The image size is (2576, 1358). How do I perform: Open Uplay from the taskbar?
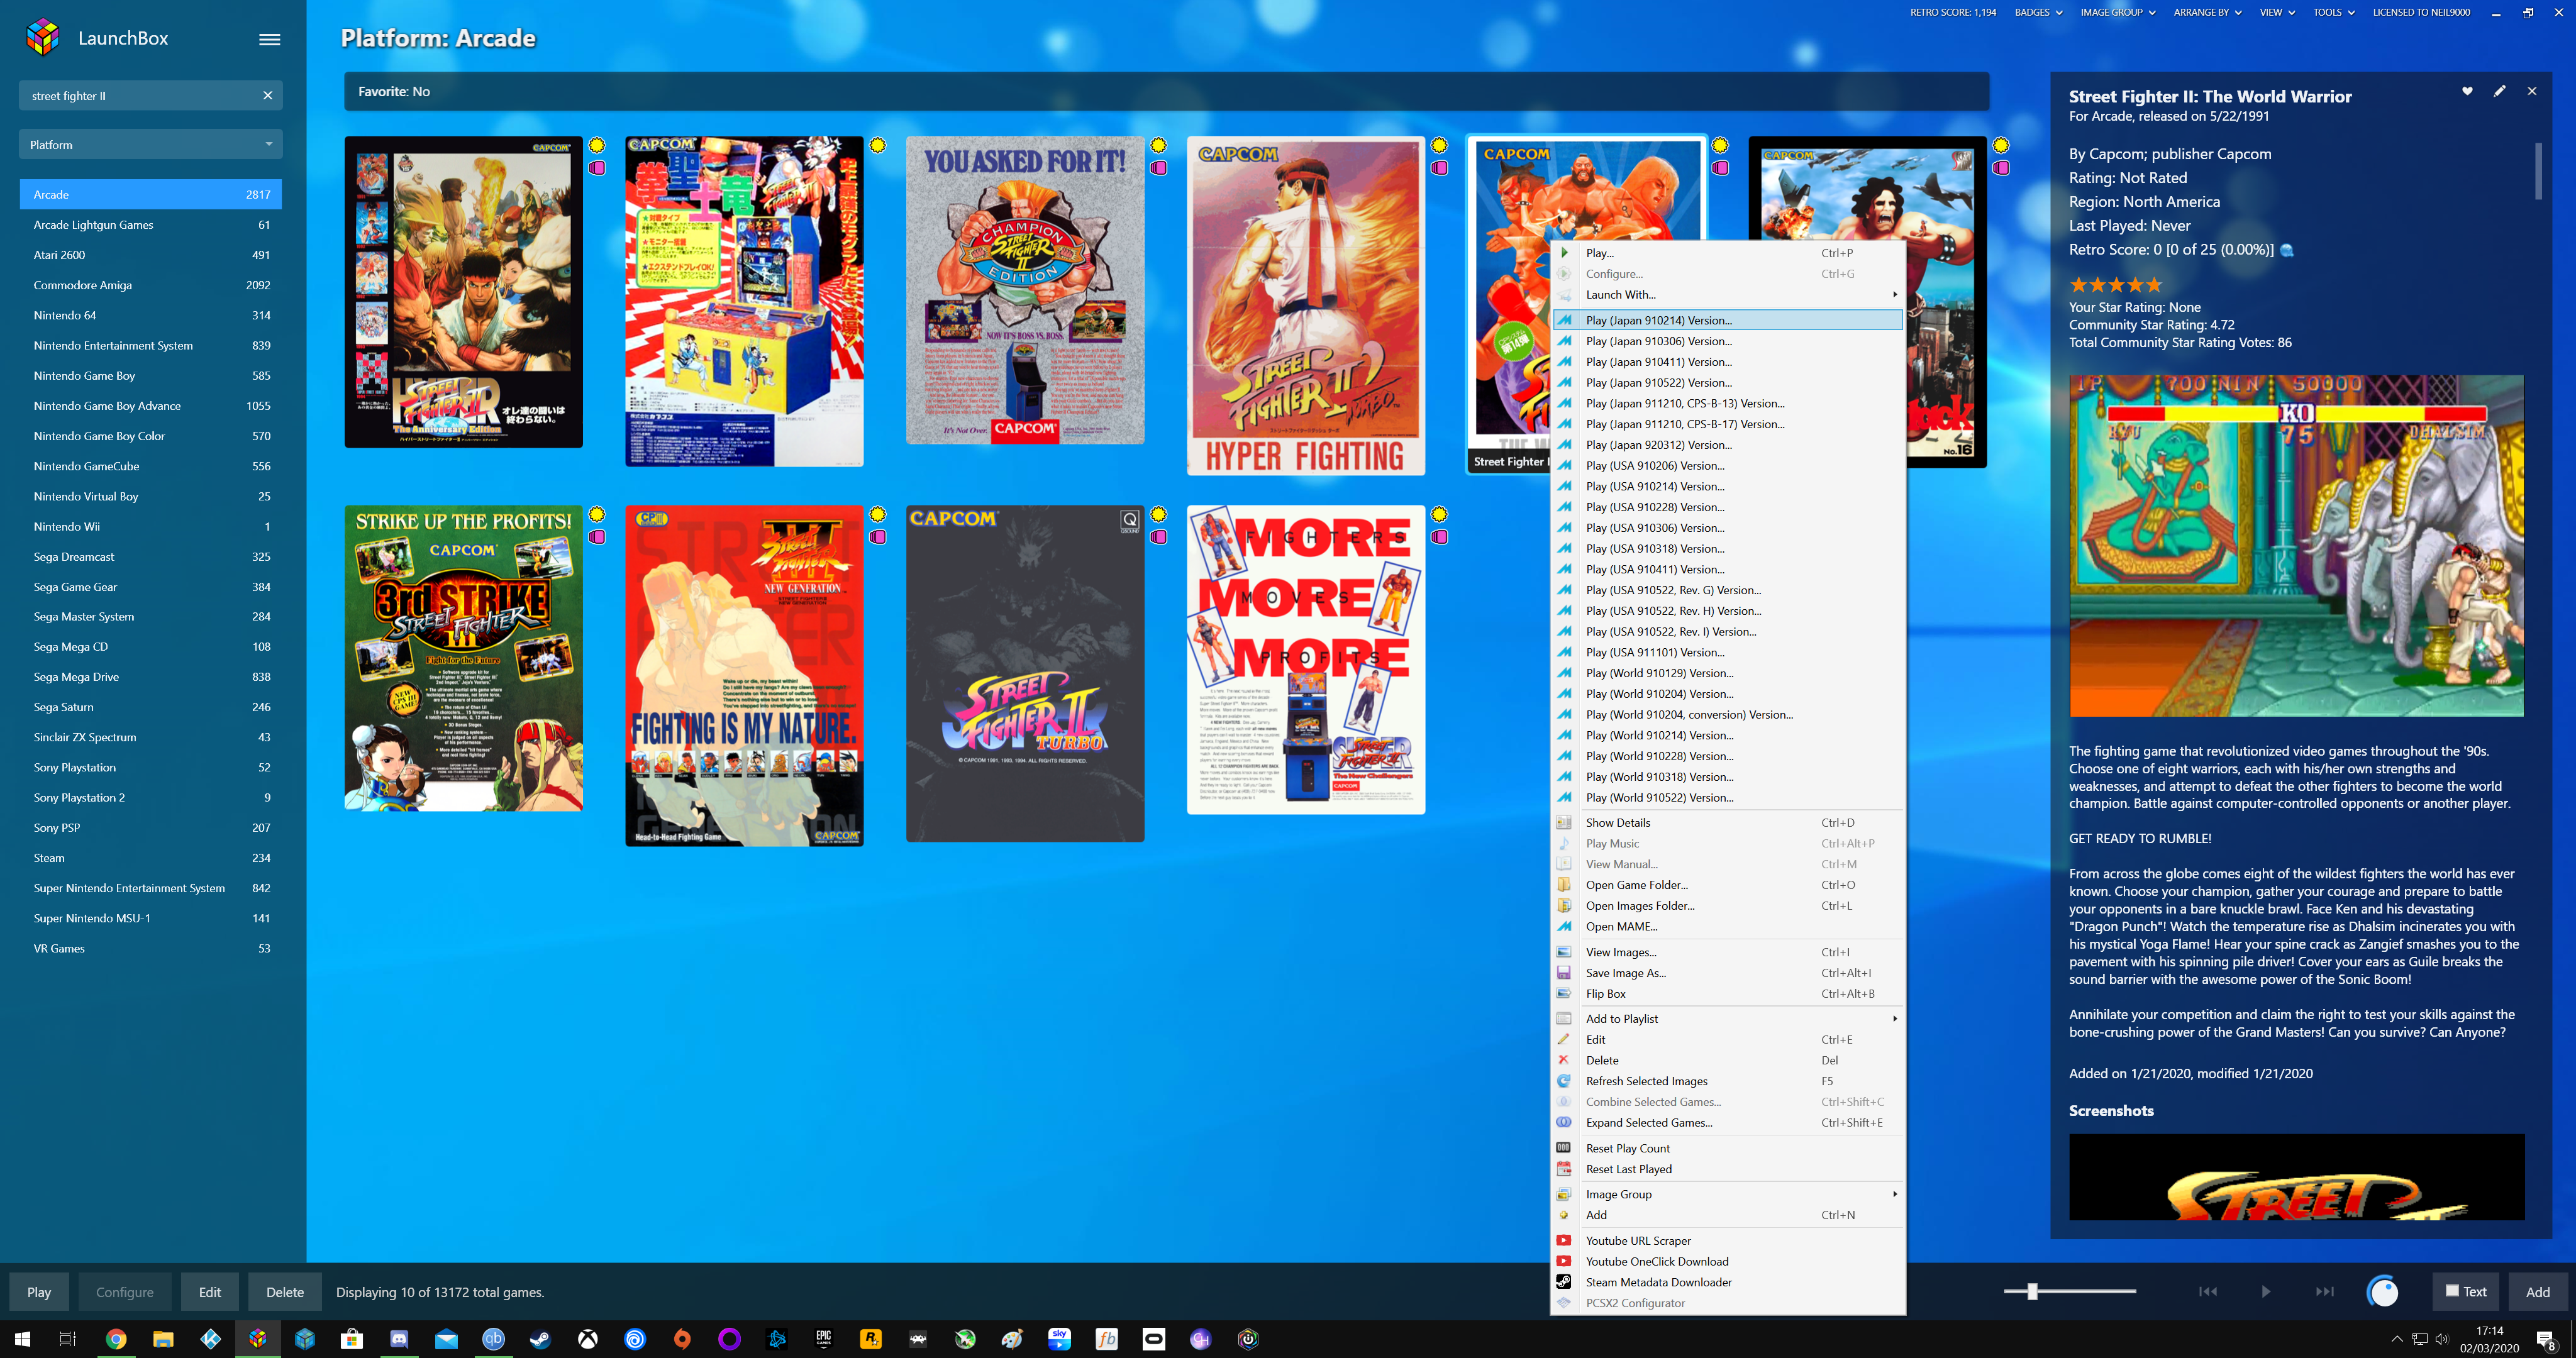[635, 1339]
